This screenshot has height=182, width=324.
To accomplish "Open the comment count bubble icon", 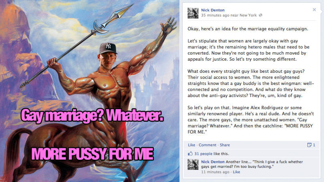I will tap(309, 145).
